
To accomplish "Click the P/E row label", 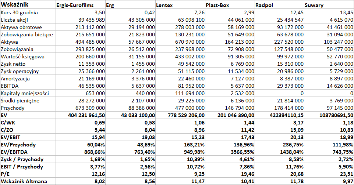I will [28, 174].
